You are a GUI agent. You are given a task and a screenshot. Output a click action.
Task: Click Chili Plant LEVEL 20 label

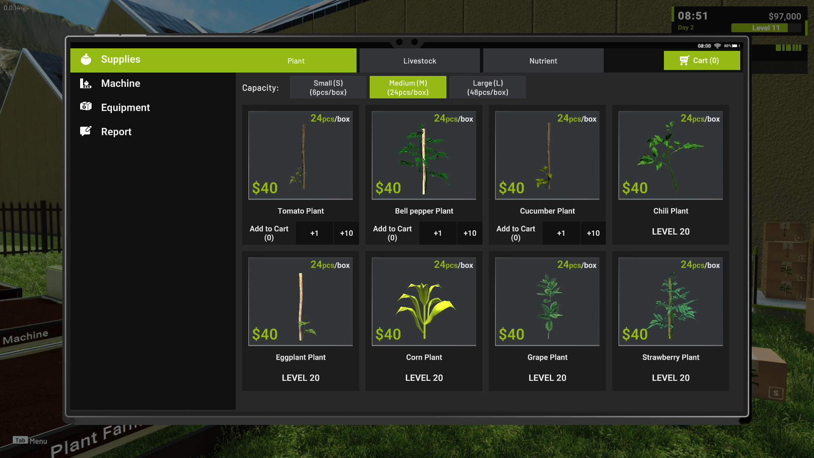(671, 232)
